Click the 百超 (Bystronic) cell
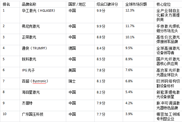This screenshot has width=182, height=122. (x=35, y=81)
